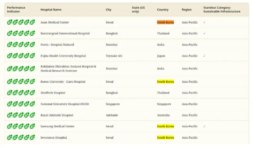Image resolution: width=253 pixels, height=148 pixels.
Task: Click the India country cell for Kokilaben Hospital
Action: click(x=161, y=69)
